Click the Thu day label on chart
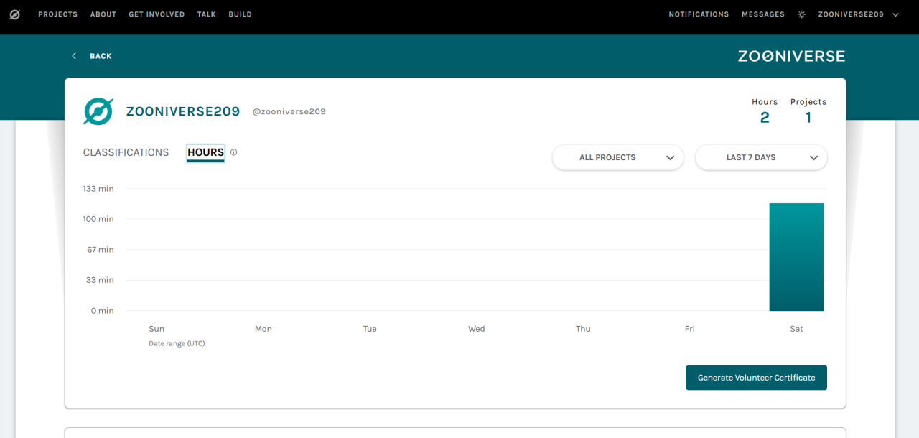 (x=583, y=328)
